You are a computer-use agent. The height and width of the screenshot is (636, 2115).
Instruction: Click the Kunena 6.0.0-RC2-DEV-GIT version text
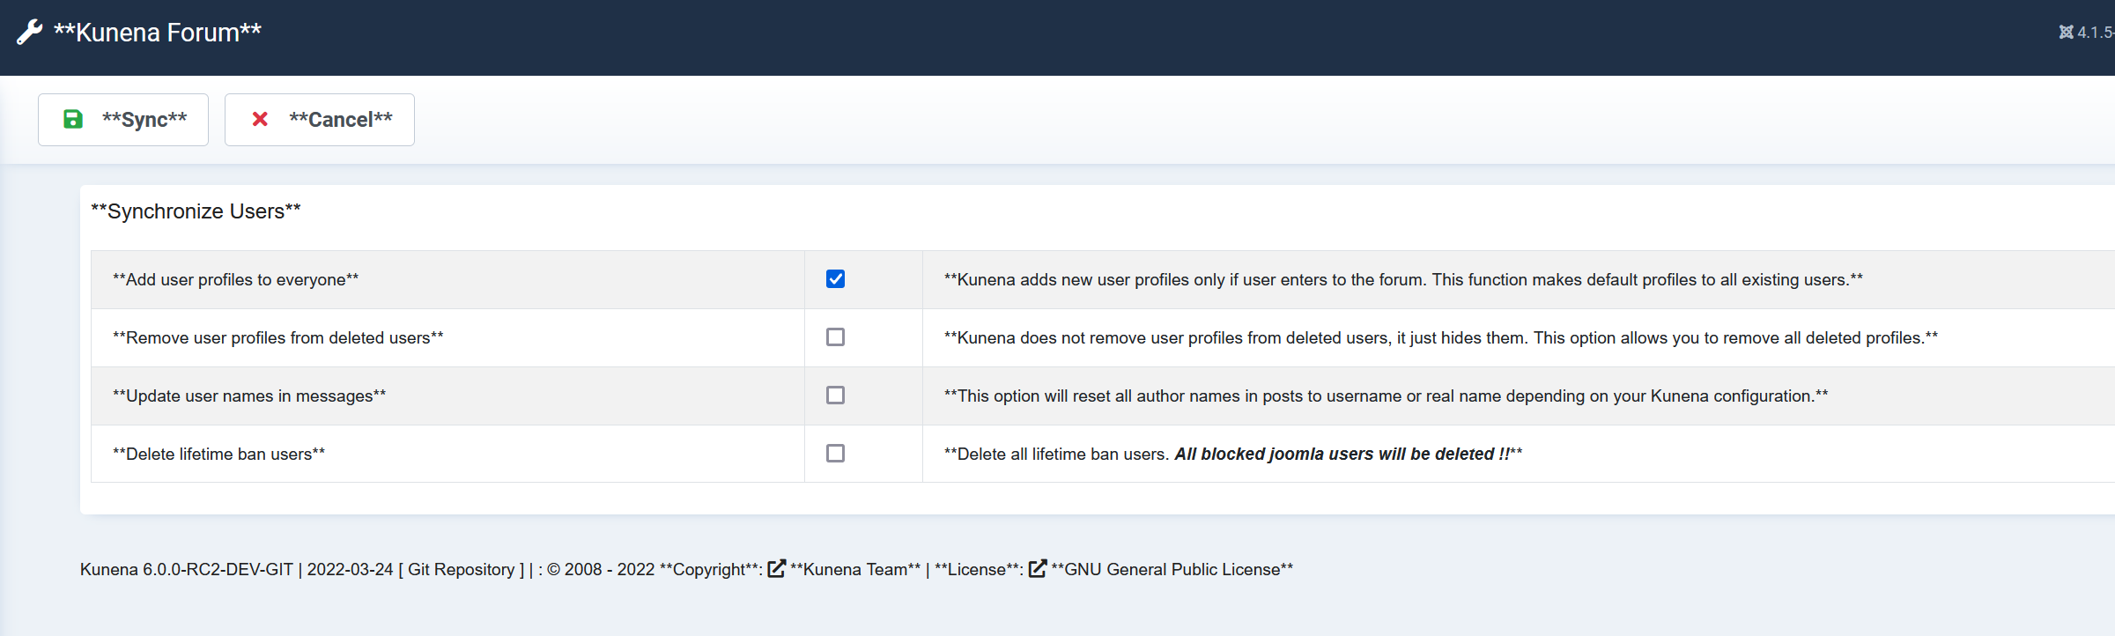[x=187, y=570]
